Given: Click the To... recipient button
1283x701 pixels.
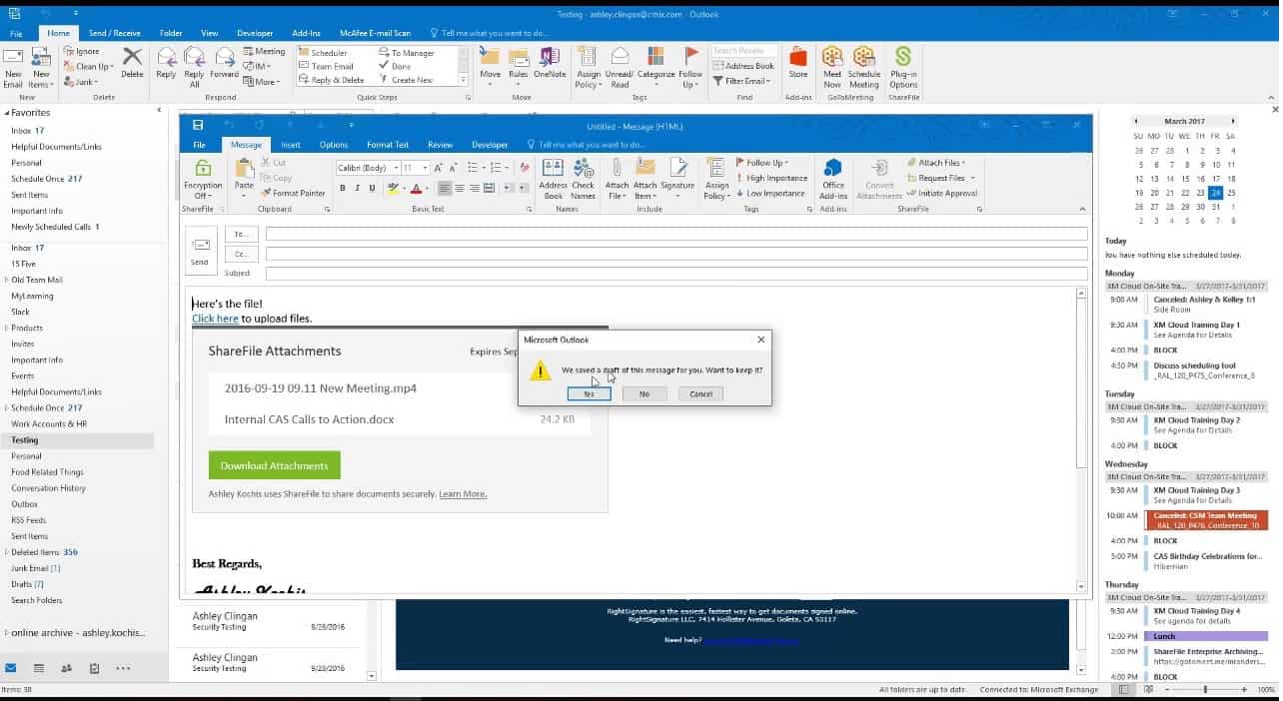Looking at the screenshot, I should click(242, 235).
